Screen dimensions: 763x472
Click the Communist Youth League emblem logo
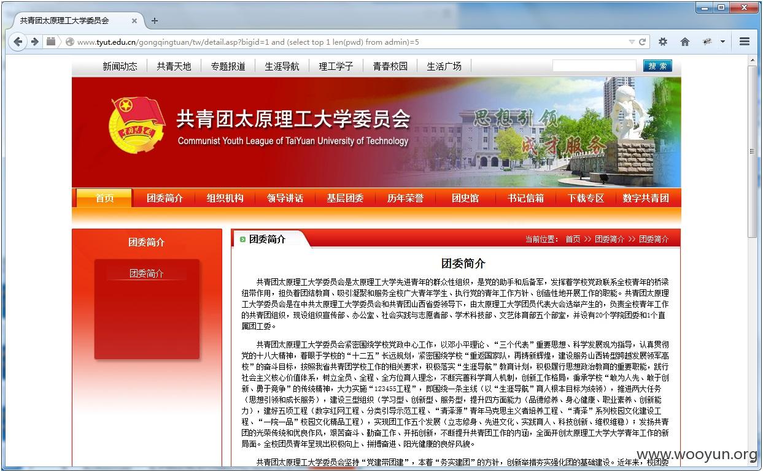click(x=137, y=125)
